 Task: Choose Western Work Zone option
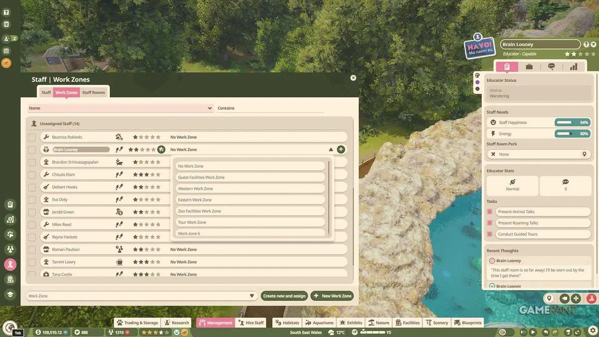pos(250,189)
